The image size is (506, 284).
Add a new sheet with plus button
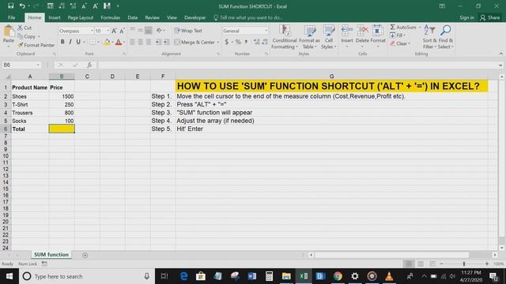85,255
